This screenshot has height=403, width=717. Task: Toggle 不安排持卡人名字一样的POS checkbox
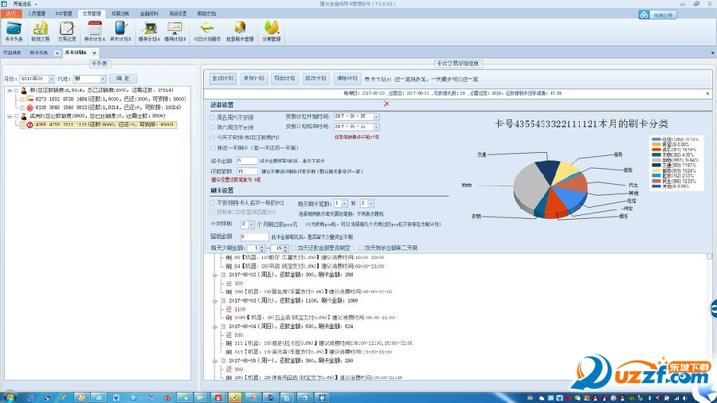213,203
